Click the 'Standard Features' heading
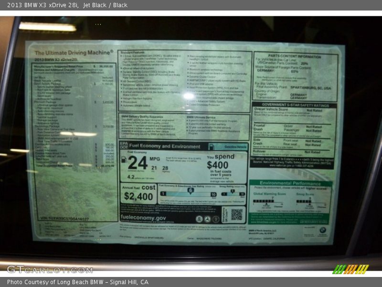 [133, 53]
